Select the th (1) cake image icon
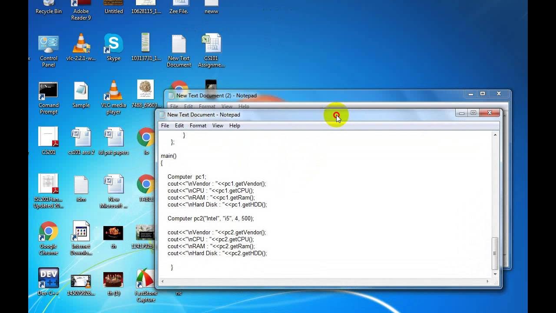The image size is (556, 313). click(113, 283)
